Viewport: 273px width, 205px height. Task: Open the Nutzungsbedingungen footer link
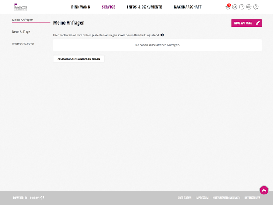[x=227, y=198]
